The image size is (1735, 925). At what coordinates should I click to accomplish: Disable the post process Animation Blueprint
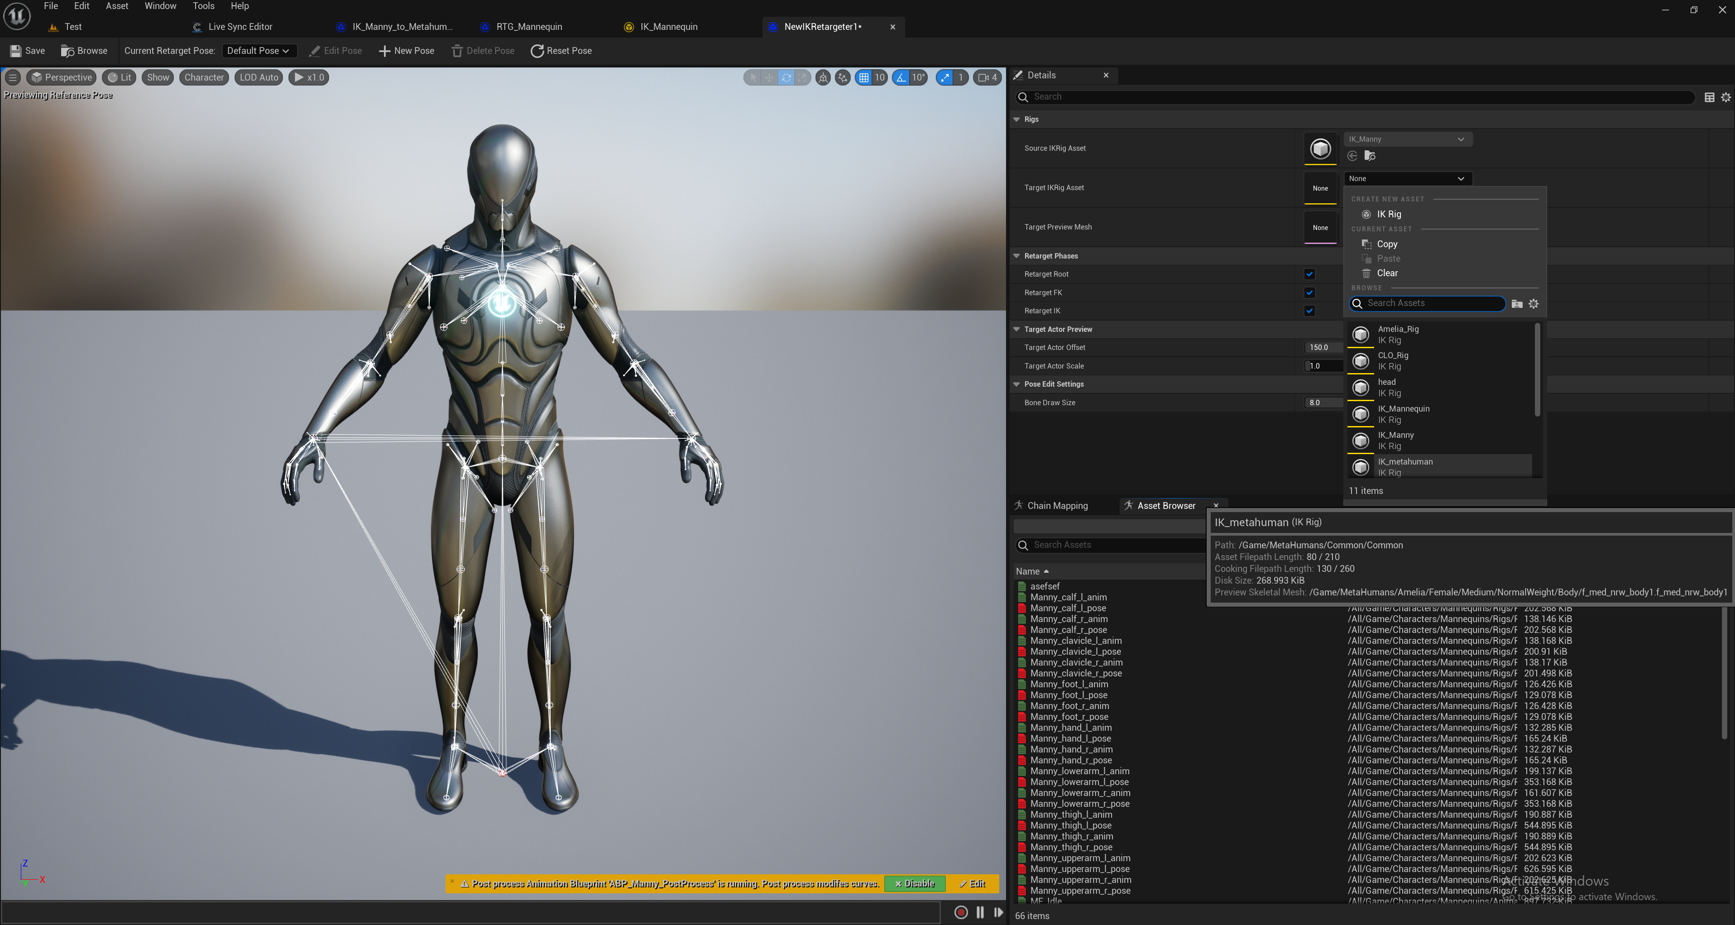pos(914,884)
